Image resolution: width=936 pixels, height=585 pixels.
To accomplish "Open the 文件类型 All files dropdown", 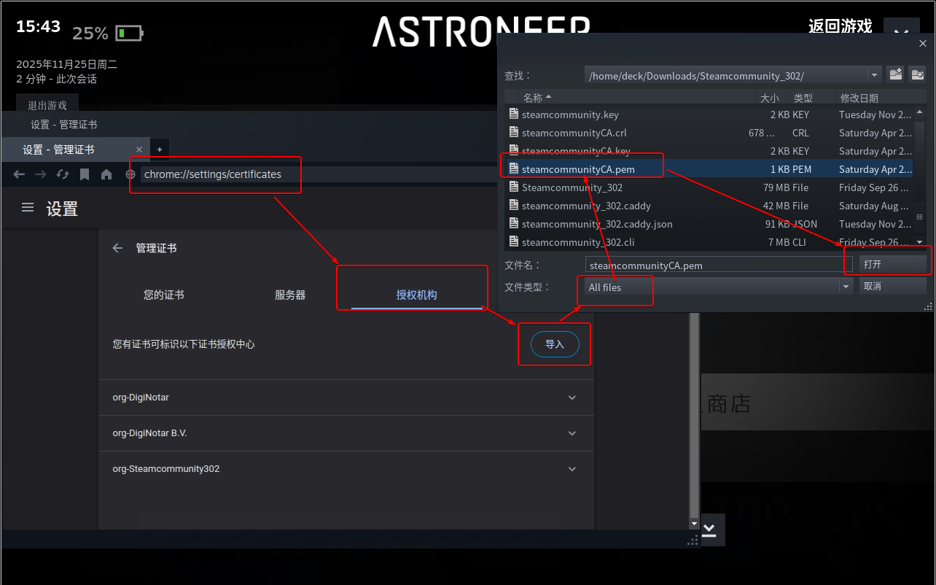I will 846,287.
